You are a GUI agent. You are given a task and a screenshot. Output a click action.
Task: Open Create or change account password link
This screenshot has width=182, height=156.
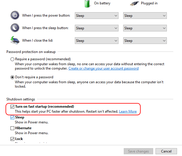(x=103, y=68)
